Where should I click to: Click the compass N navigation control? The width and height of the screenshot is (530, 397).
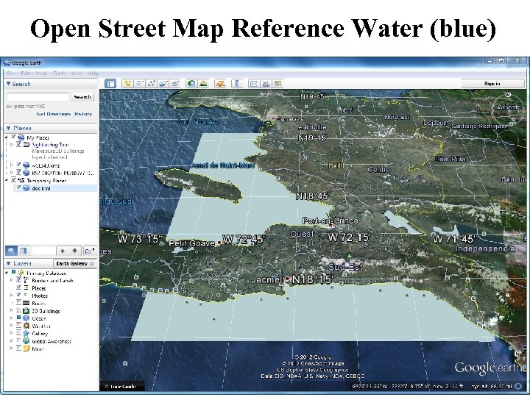pos(508,95)
